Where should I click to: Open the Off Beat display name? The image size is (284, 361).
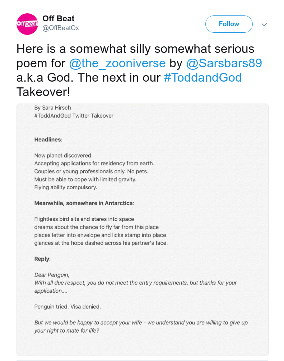(x=59, y=18)
